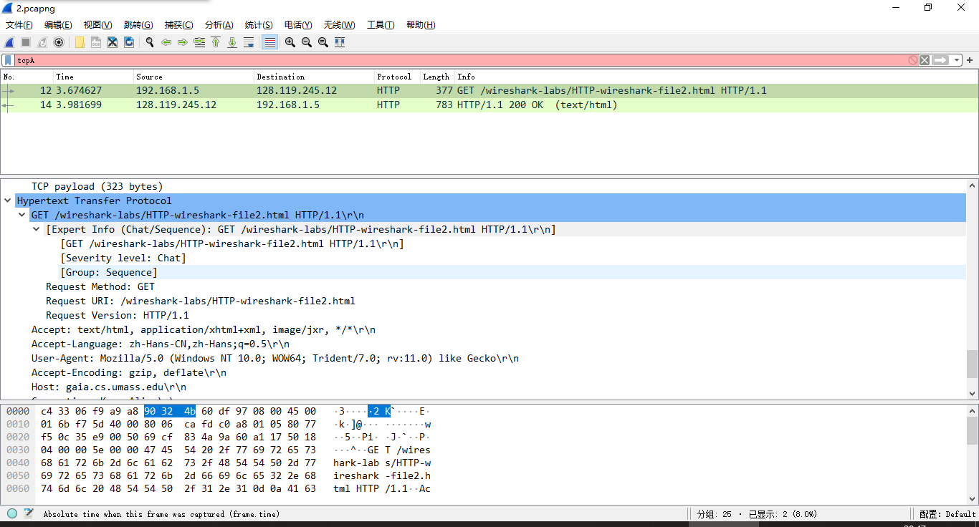Open the 分析(A) menu

[x=219, y=25]
